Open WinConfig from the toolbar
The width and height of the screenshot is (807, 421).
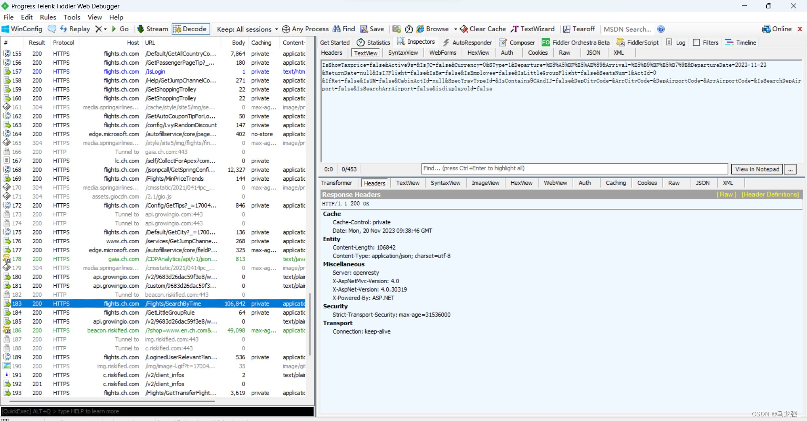pos(22,29)
